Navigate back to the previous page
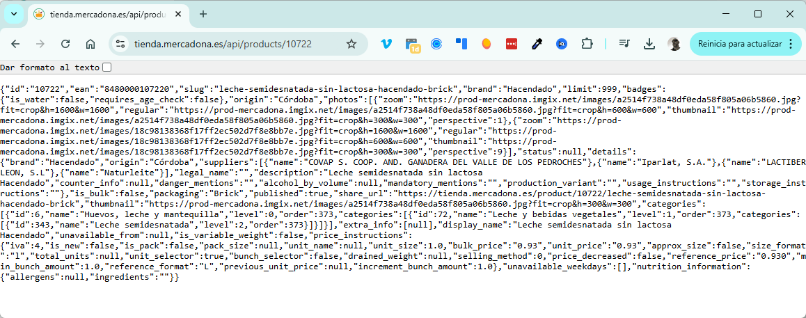 tap(15, 44)
